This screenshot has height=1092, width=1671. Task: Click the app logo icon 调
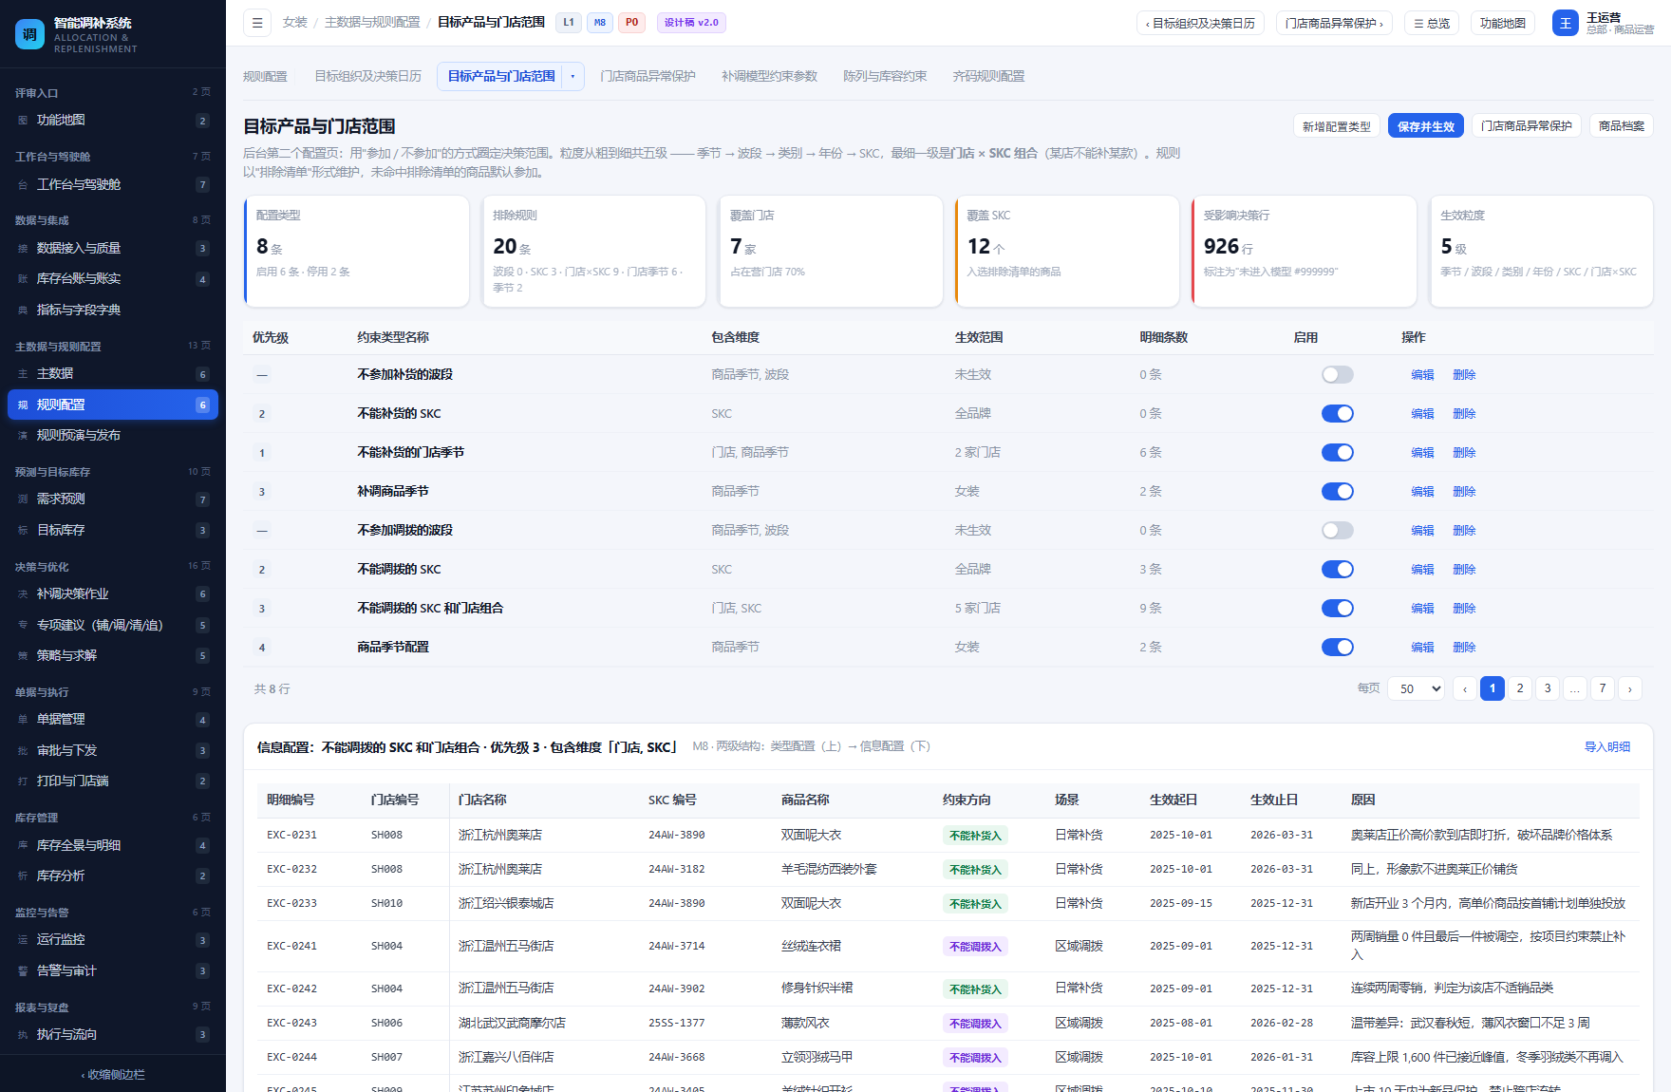point(29,34)
